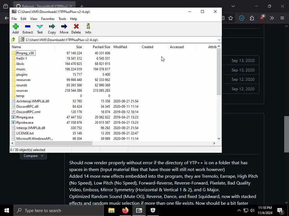Select Microsoft.WindowsAPI... file
This screenshot has height=216, width=289.
pyautogui.click(x=35, y=138)
